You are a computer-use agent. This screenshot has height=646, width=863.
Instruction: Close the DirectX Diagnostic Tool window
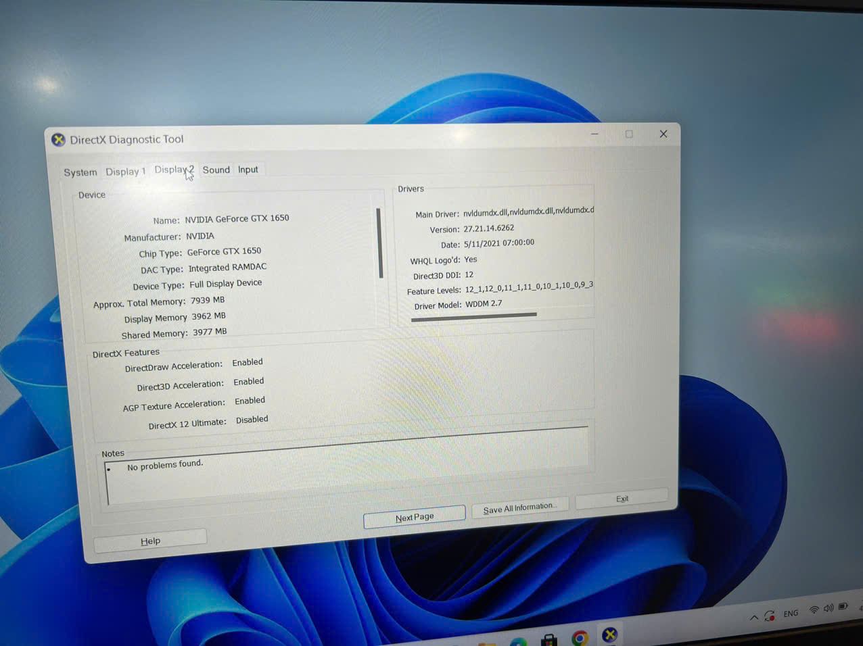pyautogui.click(x=663, y=134)
